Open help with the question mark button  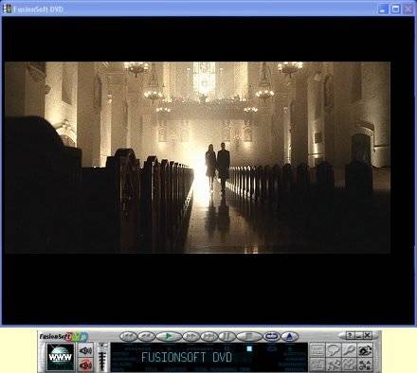pos(350,335)
